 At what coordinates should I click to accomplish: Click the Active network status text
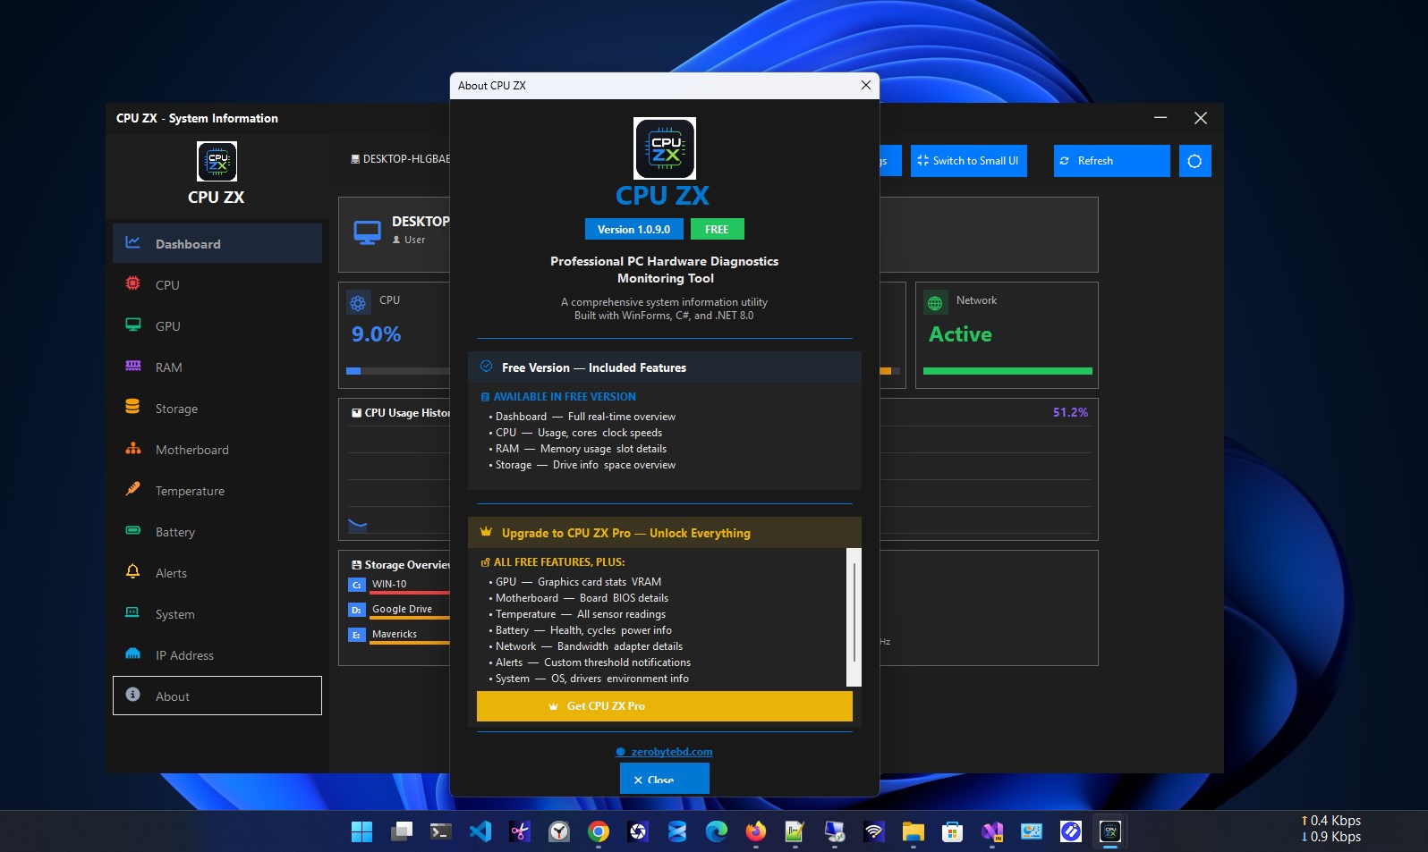point(960,334)
